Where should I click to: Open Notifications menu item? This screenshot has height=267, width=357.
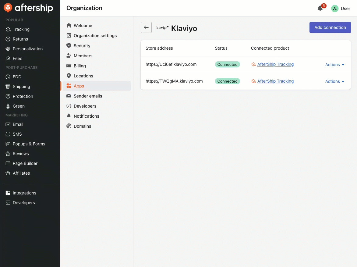(97, 116)
